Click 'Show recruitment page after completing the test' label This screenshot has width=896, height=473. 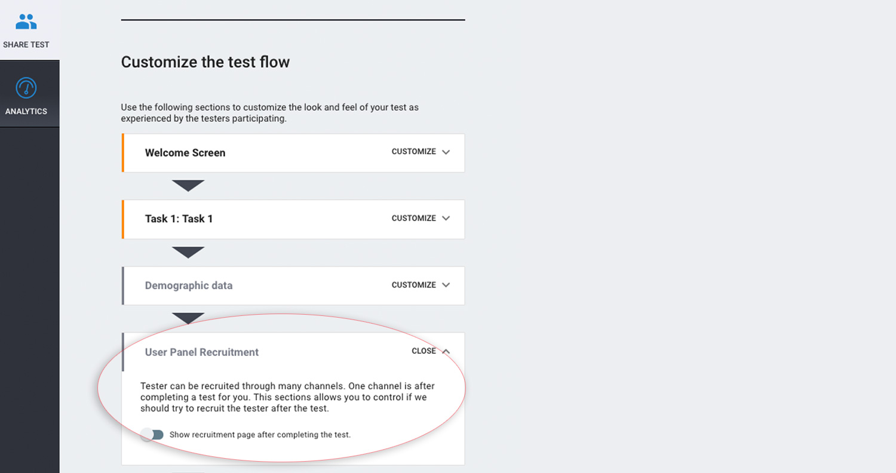(x=260, y=435)
